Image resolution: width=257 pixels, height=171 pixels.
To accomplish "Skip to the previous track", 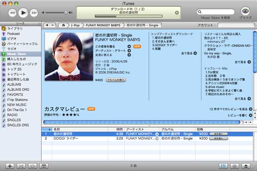I will 12,13.
